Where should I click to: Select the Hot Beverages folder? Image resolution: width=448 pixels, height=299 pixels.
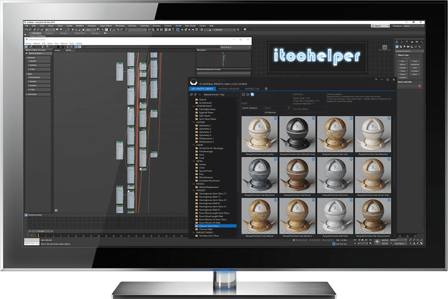pyautogui.click(x=207, y=152)
